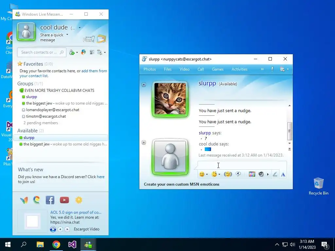Open the Share a quick message dropdown
Image resolution: width=335 pixels, height=251 pixels.
click(67, 35)
